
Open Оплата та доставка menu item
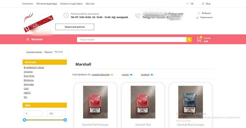(x=71, y=3)
